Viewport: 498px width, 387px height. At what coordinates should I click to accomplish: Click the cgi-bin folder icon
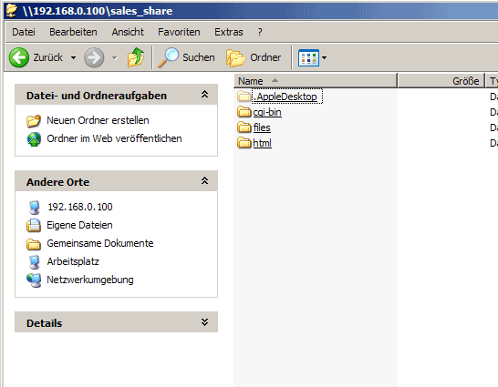click(x=244, y=112)
